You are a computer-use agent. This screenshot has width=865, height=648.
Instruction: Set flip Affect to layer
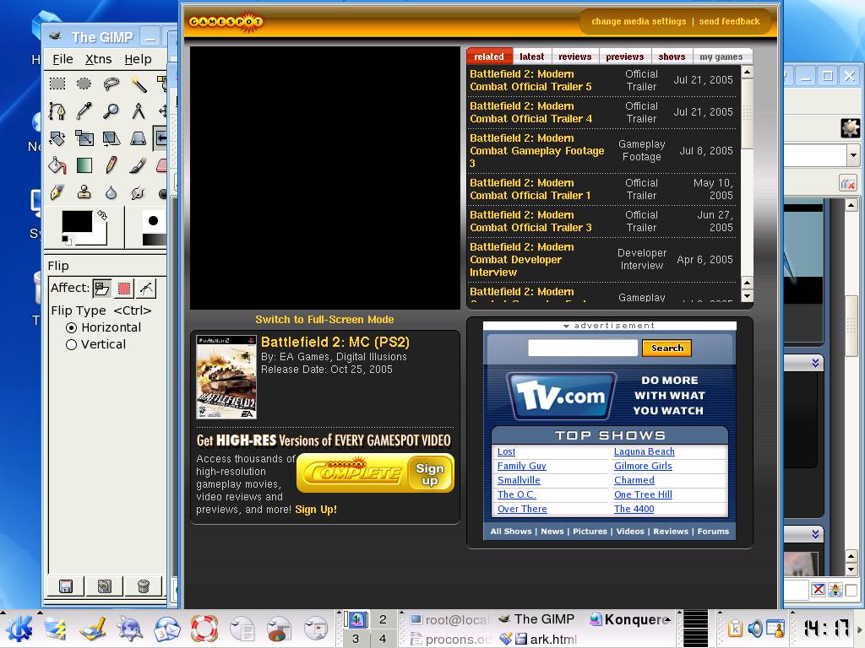[x=101, y=289]
